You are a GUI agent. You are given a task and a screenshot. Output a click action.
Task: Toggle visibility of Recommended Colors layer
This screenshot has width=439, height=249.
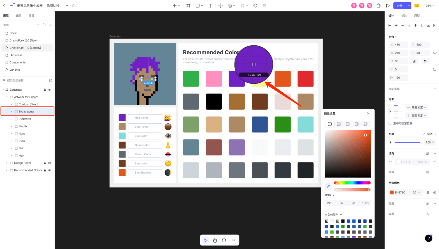(x=49, y=170)
